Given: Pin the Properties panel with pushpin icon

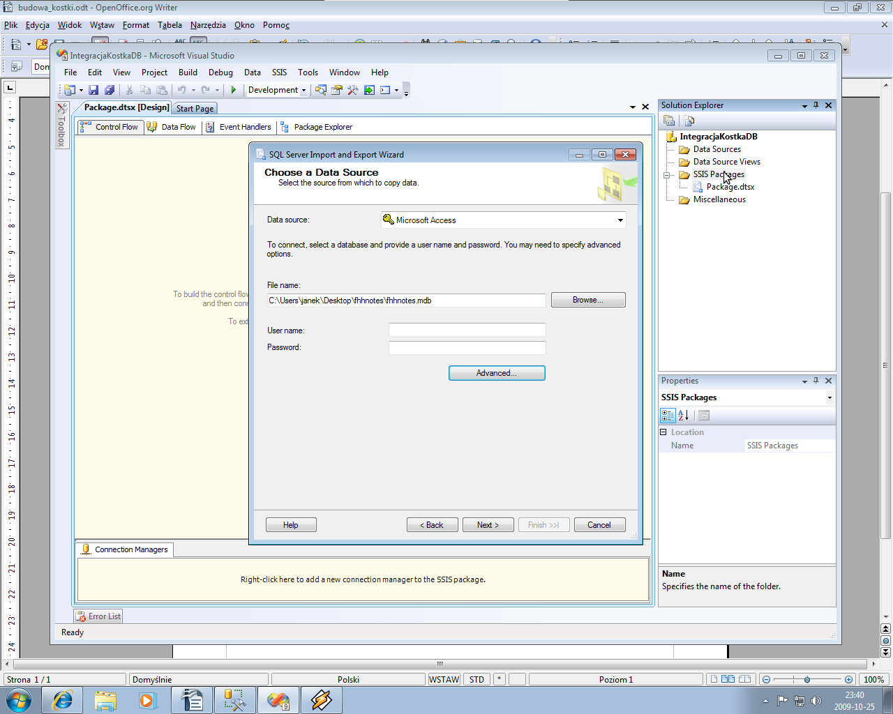Looking at the screenshot, I should pyautogui.click(x=816, y=381).
